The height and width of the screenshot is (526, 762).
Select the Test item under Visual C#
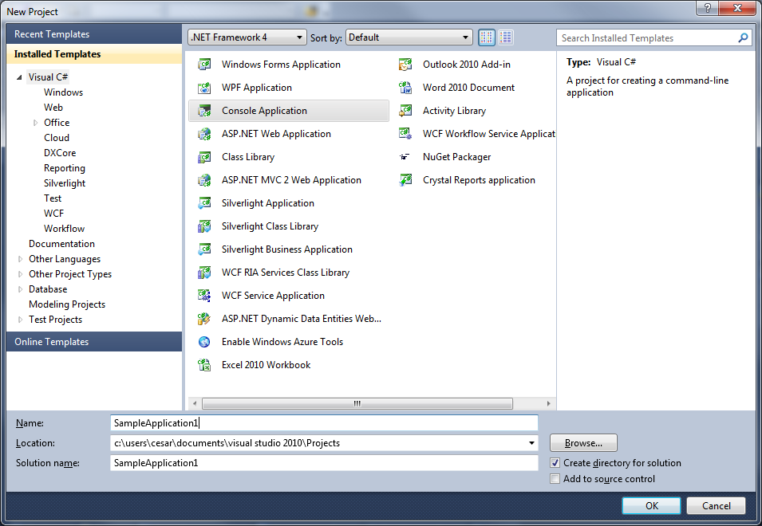coord(53,198)
